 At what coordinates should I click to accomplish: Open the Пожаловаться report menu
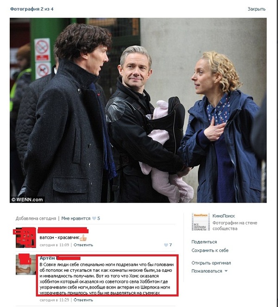(x=207, y=271)
